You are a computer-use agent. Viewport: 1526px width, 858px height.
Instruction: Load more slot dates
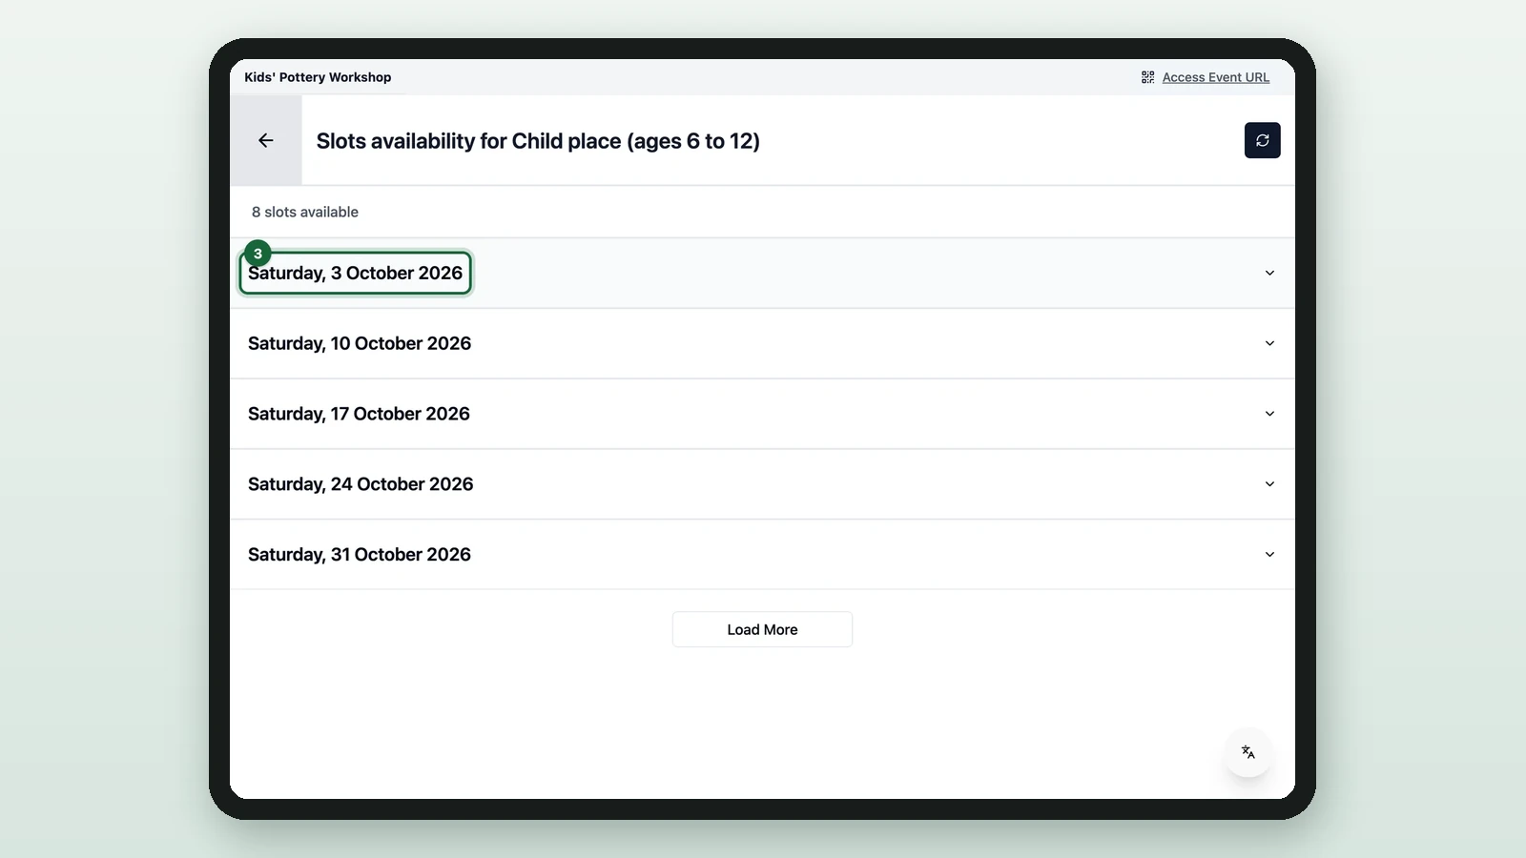tap(762, 629)
